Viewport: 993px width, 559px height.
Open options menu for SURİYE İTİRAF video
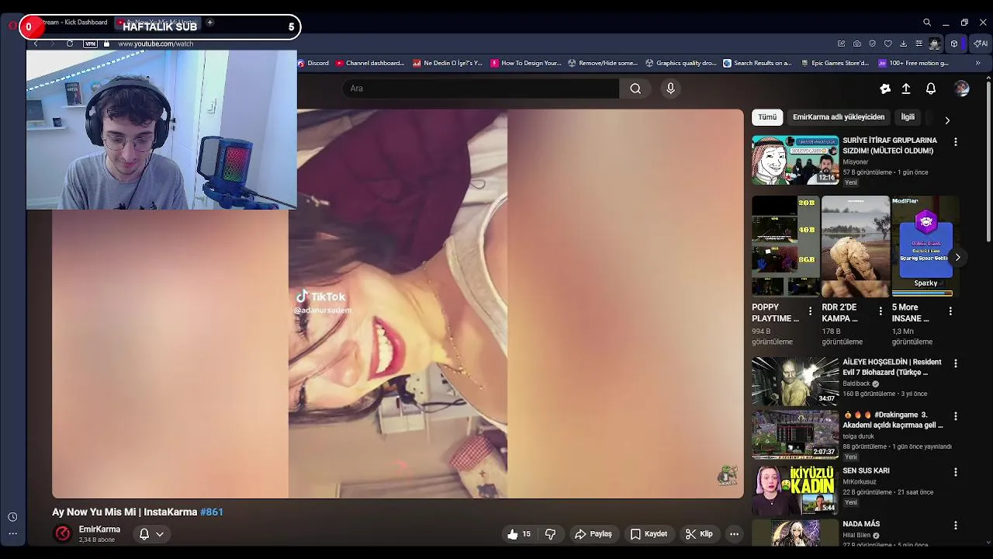click(956, 142)
